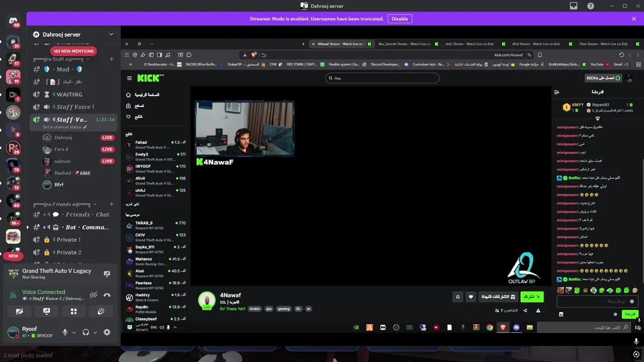This screenshot has width=644, height=362.
Task: Mute Discord microphone
Action: (x=65, y=332)
